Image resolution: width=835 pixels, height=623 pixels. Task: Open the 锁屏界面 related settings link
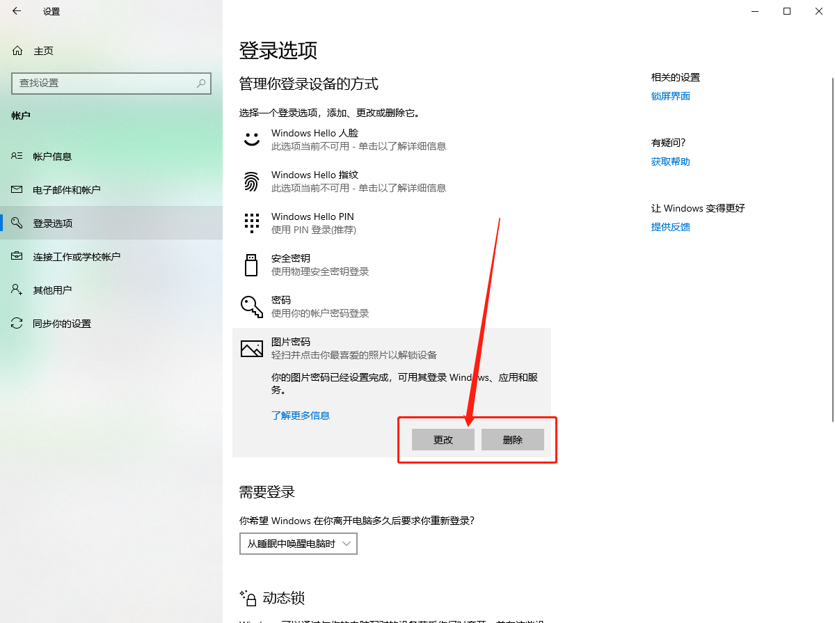(670, 95)
